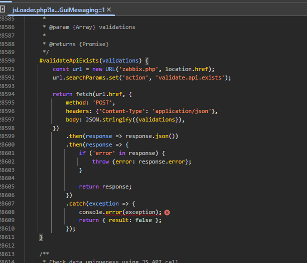Click the opening brace after validateApiExists(validations)
This screenshot has height=263, width=307.
click(x=146, y=60)
